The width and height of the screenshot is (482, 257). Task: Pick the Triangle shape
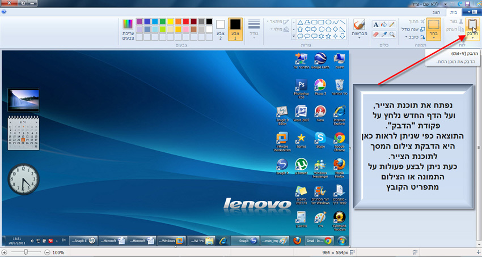click(300, 22)
